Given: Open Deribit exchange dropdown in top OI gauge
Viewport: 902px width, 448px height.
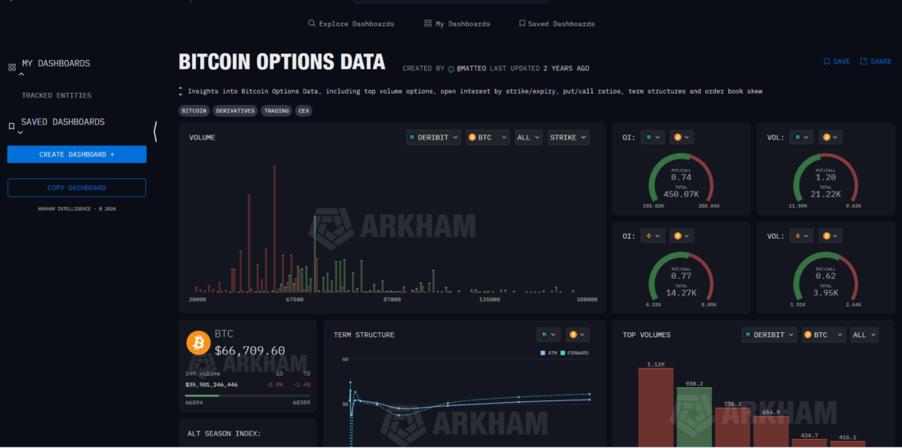Looking at the screenshot, I should pos(652,138).
